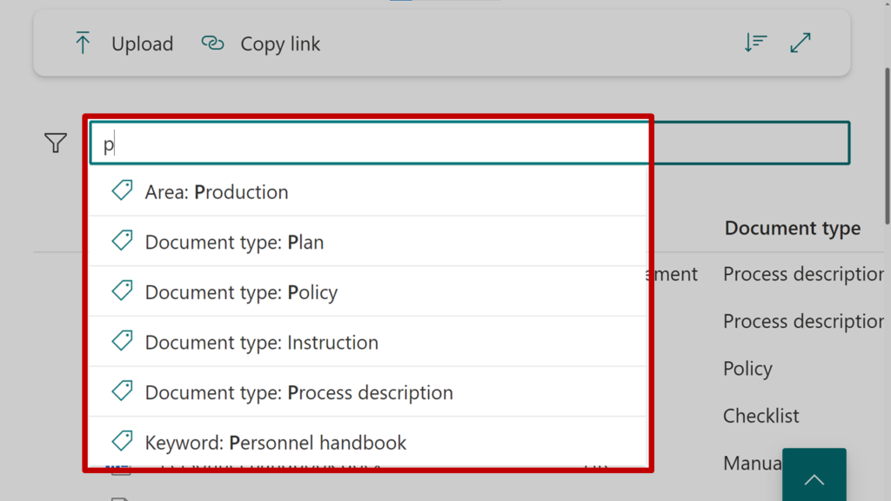Click Policy value in Document type column
The width and height of the screenshot is (891, 501).
747,369
